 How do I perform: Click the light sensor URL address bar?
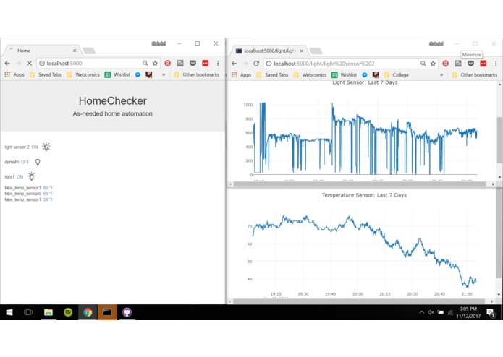(x=351, y=64)
